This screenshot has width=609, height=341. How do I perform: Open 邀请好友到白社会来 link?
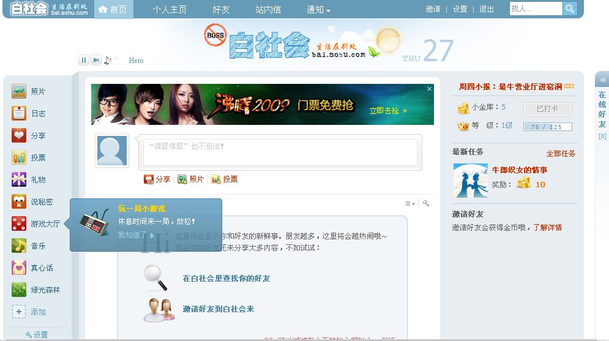pyautogui.click(x=219, y=309)
